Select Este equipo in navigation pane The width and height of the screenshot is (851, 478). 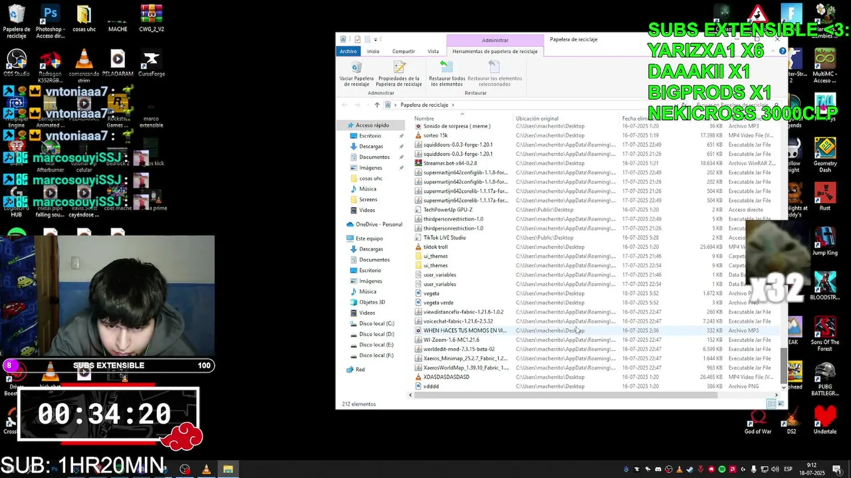click(369, 238)
